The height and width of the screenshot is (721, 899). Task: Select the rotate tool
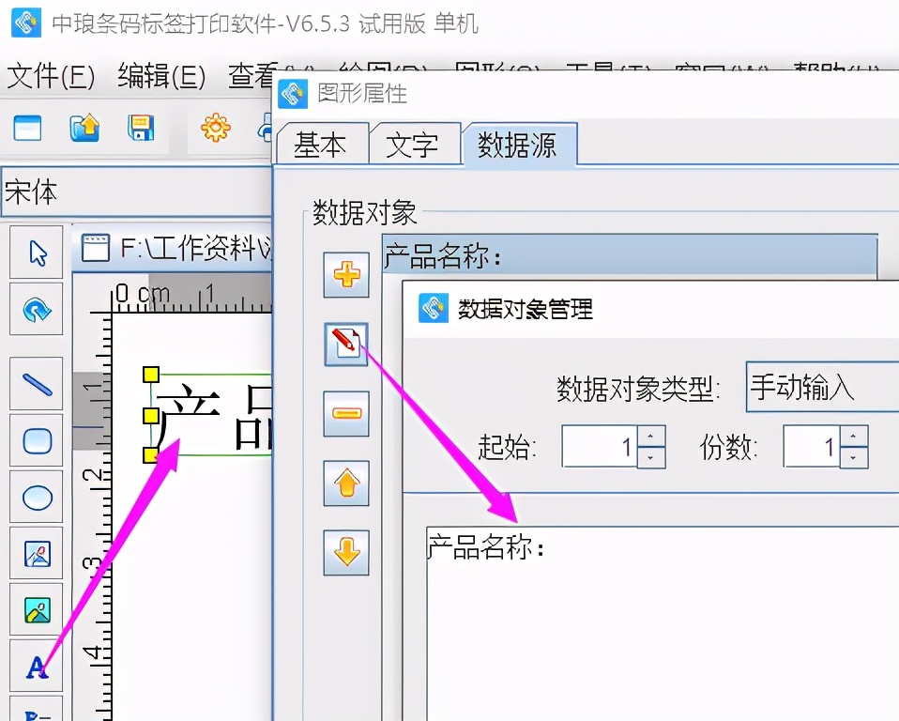click(x=36, y=309)
